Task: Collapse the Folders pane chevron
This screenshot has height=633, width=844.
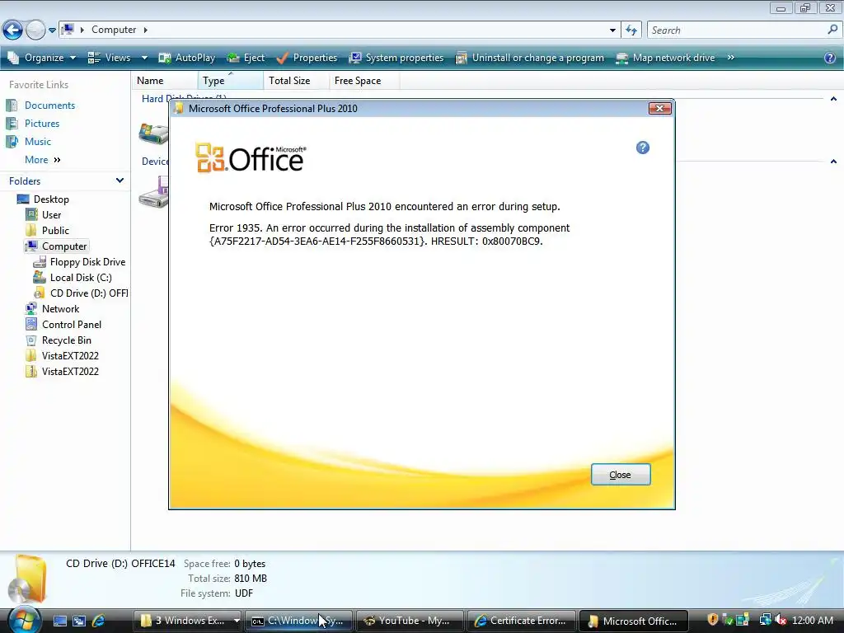Action: [120, 181]
